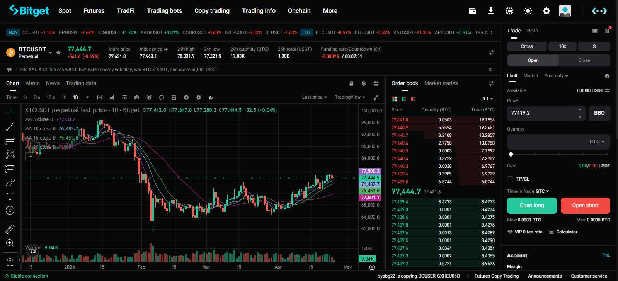Select the crosshair cursor tool
618x281 pixels.
pyautogui.click(x=10, y=113)
